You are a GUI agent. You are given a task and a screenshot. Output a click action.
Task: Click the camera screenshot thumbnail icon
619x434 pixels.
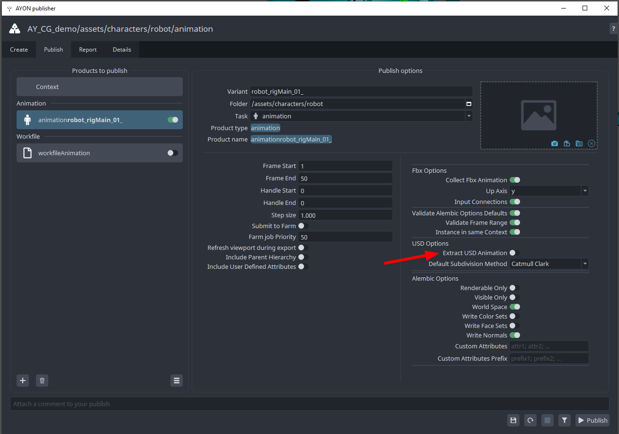[x=555, y=143]
